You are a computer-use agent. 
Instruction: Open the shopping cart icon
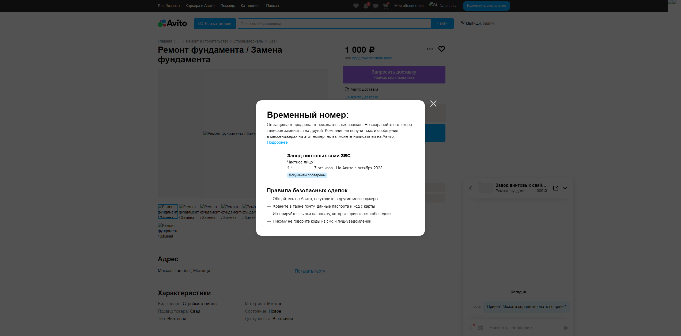pos(385,6)
